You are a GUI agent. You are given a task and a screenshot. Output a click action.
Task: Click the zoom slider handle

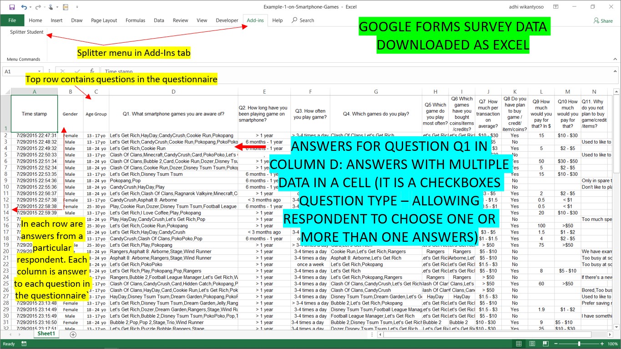pos(579,344)
